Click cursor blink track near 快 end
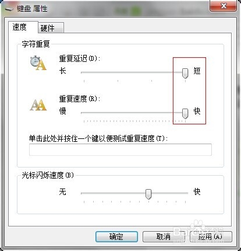 coord(183,193)
